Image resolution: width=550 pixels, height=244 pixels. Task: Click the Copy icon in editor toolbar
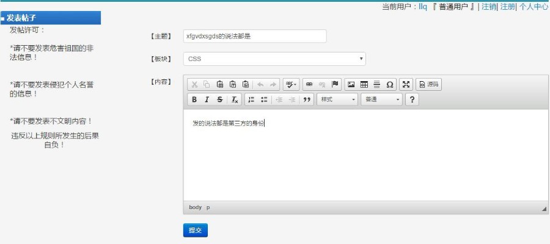tap(207, 84)
